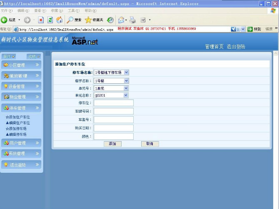Click the scroll up arrow on page scrollbar
Screen dimensions: 279x209
coord(276,53)
